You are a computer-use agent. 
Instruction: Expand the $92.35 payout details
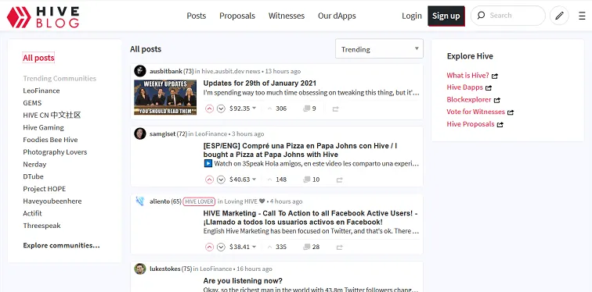click(243, 109)
